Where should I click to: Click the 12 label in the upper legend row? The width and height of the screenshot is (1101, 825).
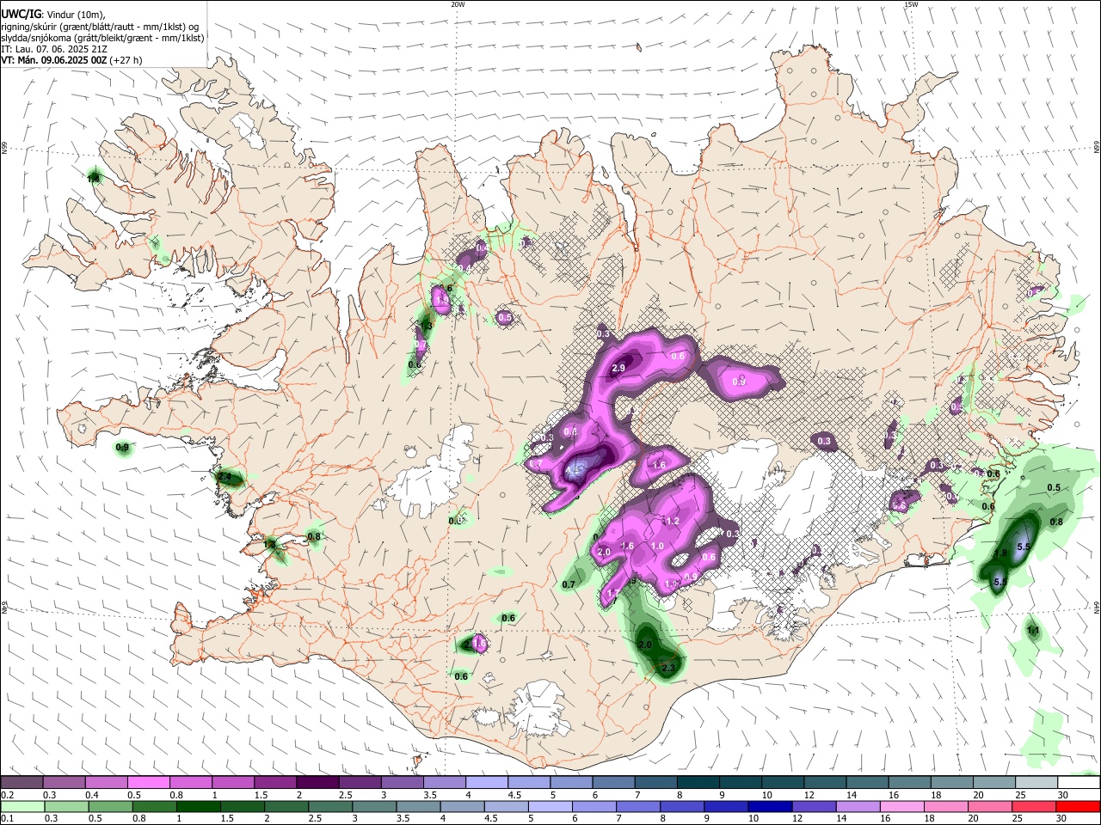(x=809, y=795)
